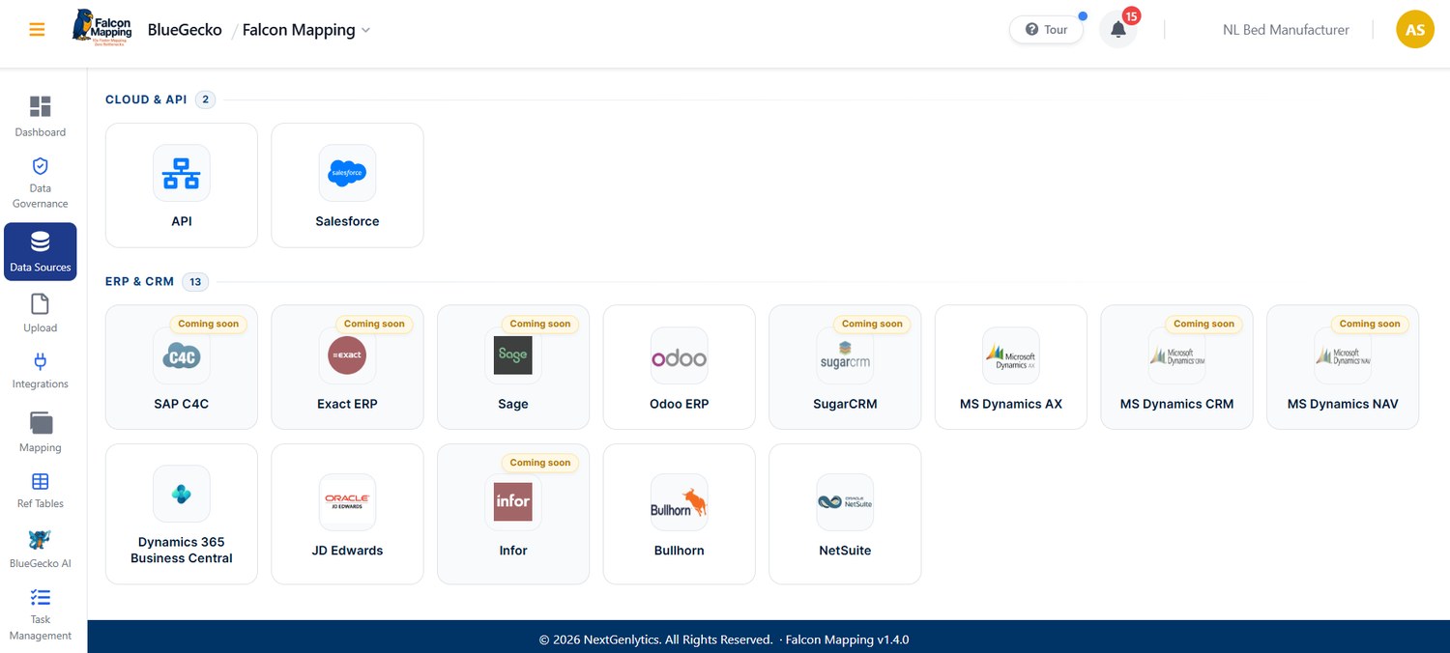
Task: Select the JD Edwards card
Action: tap(347, 514)
